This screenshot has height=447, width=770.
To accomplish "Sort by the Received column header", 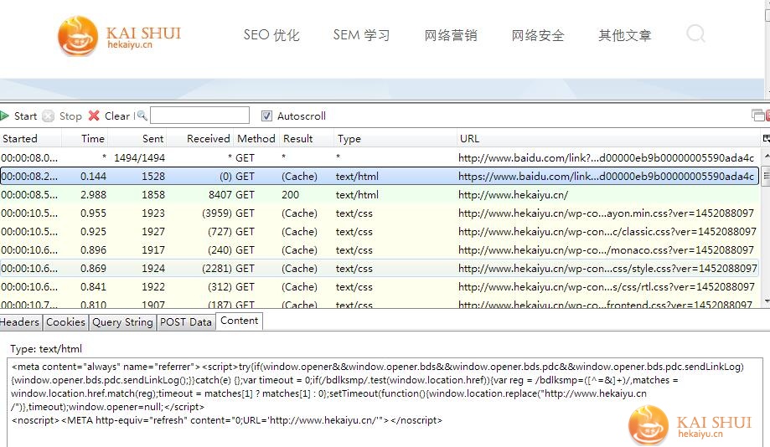I will coord(200,138).
